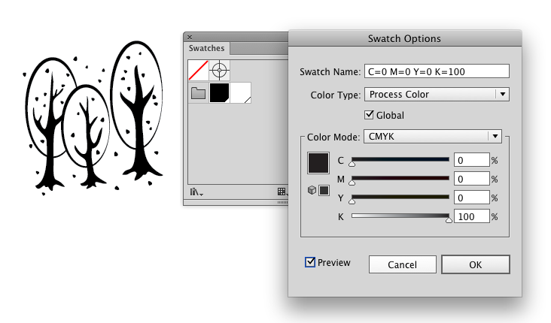This screenshot has width=551, height=323.
Task: Toggle the Global checkbox
Action: click(x=369, y=115)
